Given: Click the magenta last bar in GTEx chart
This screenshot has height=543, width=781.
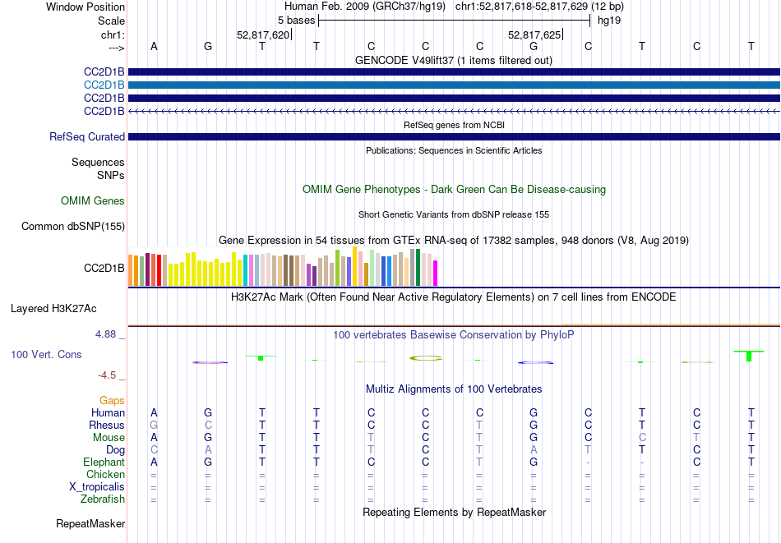Looking at the screenshot, I should (x=435, y=274).
